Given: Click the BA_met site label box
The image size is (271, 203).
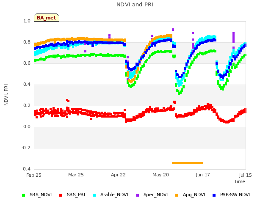Looking at the screenshot, I should point(47,18).
